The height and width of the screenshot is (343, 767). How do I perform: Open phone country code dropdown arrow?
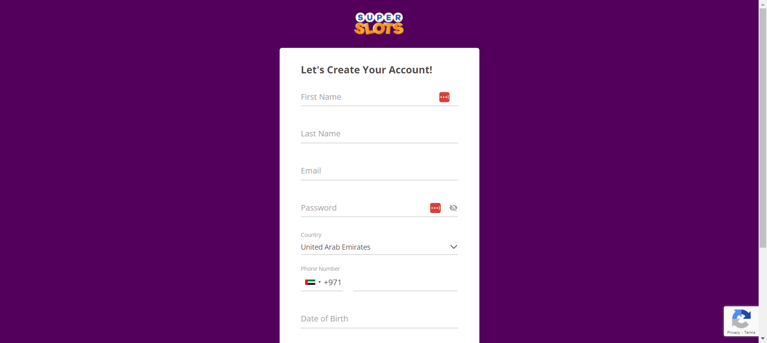(320, 282)
